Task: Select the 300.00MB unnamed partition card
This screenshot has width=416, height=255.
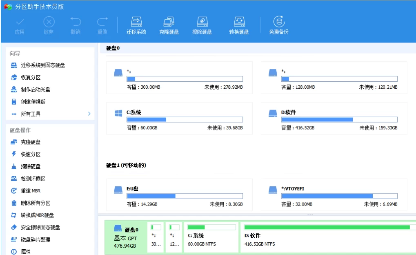Action: (179, 78)
